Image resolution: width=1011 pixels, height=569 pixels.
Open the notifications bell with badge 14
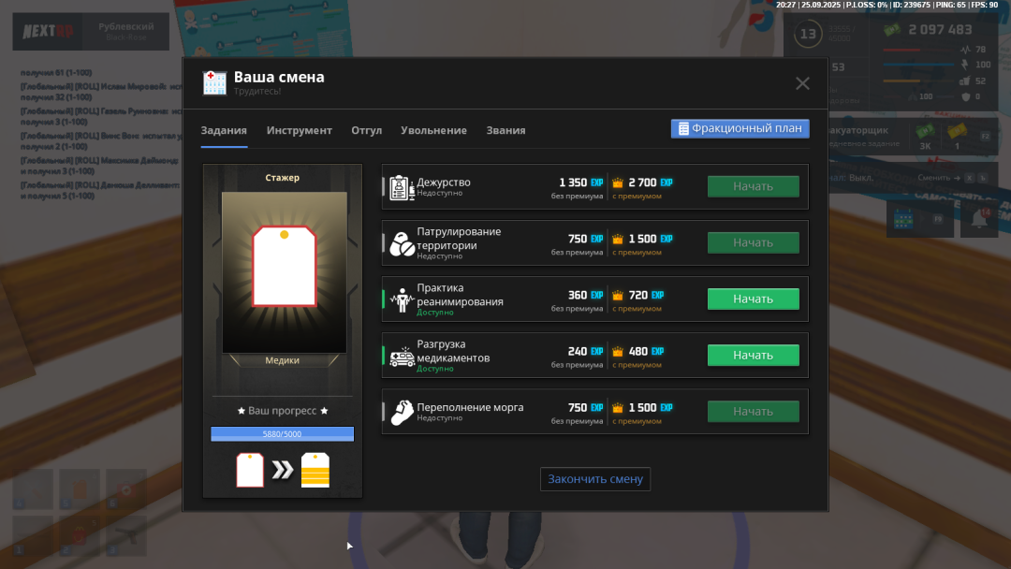coord(978,219)
